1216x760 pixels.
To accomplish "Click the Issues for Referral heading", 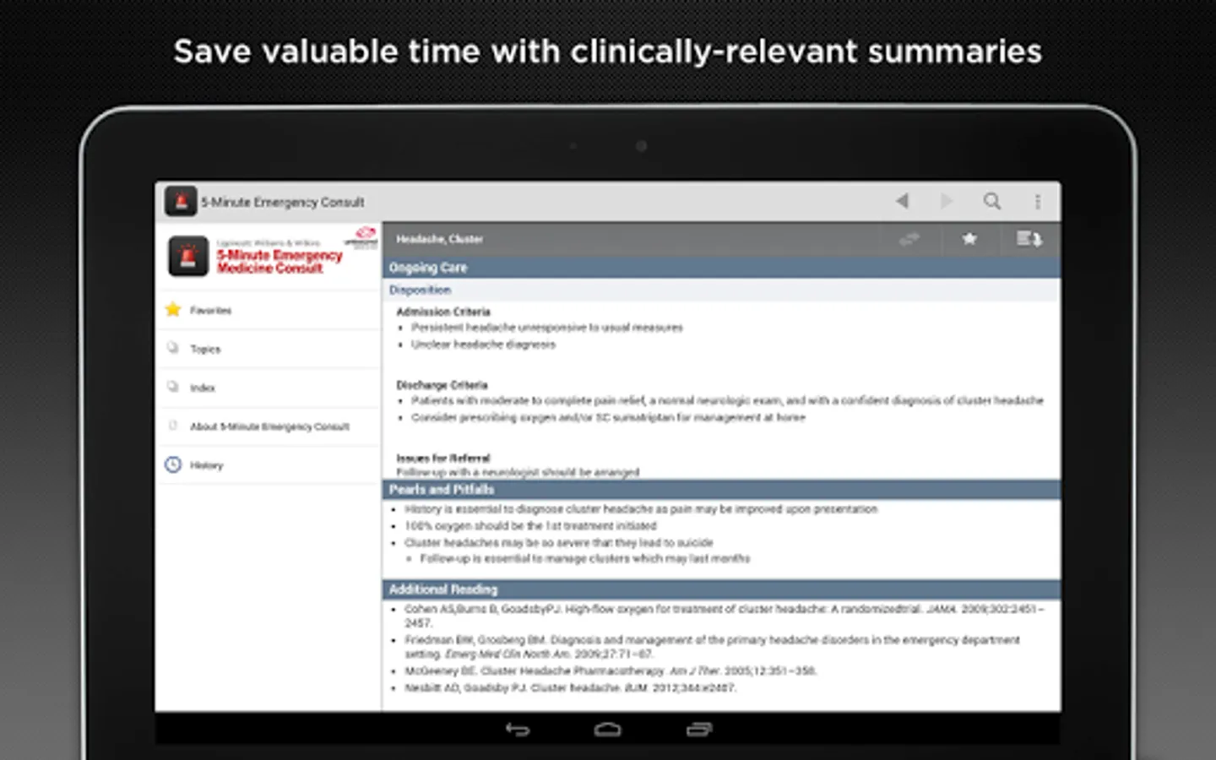I will tap(443, 458).
